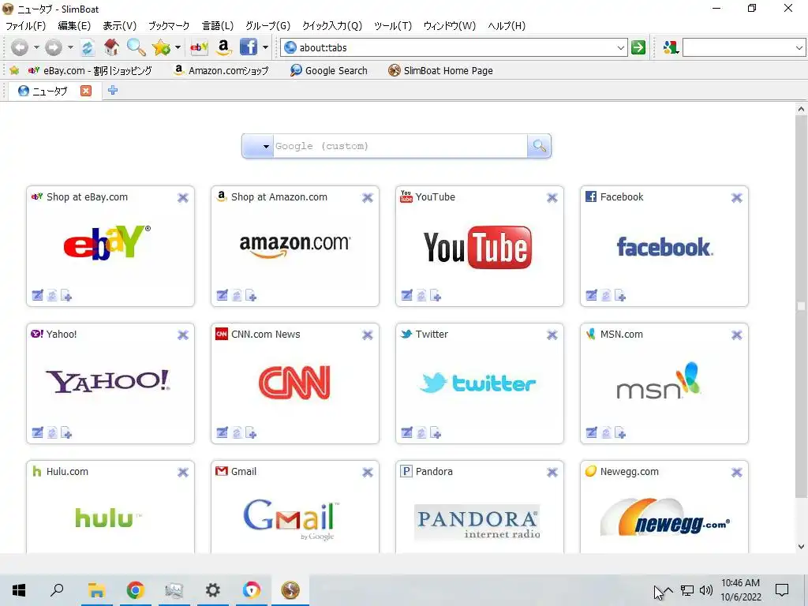Remove the Yahoo! tile

pos(183,335)
